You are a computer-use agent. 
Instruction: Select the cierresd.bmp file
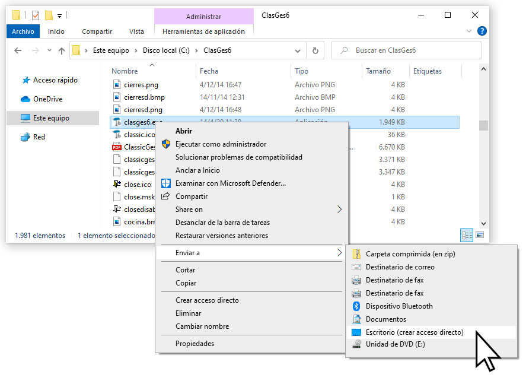click(x=144, y=97)
